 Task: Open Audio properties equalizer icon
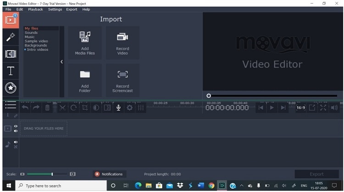click(141, 107)
